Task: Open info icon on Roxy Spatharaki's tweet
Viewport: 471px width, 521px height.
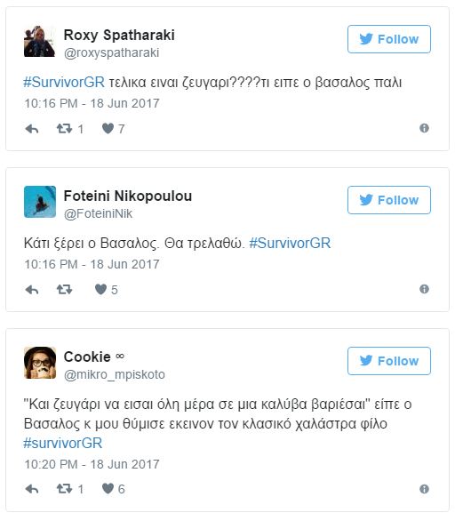Action: 424,128
